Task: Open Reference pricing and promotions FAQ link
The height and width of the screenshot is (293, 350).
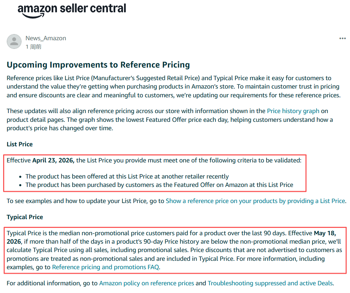Action: tap(105, 267)
